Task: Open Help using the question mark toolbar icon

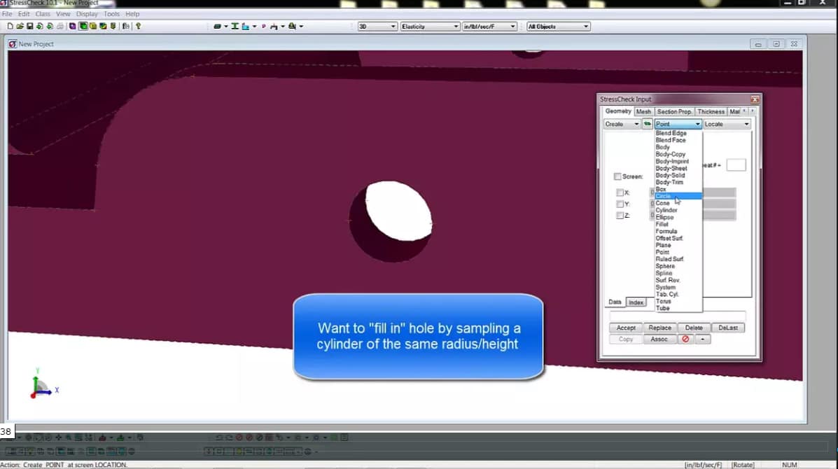Action: [x=137, y=26]
